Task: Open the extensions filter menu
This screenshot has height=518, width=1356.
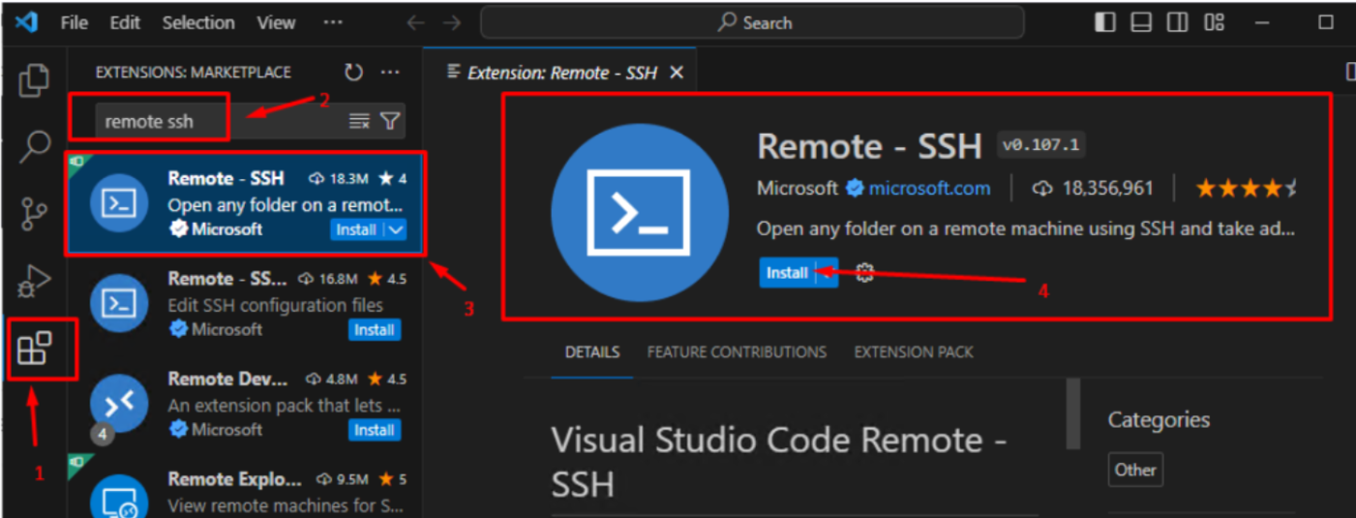Action: pos(390,121)
